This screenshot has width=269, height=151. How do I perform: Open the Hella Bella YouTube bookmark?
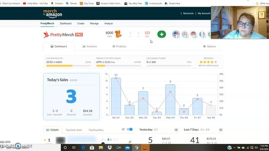click(35, 3)
